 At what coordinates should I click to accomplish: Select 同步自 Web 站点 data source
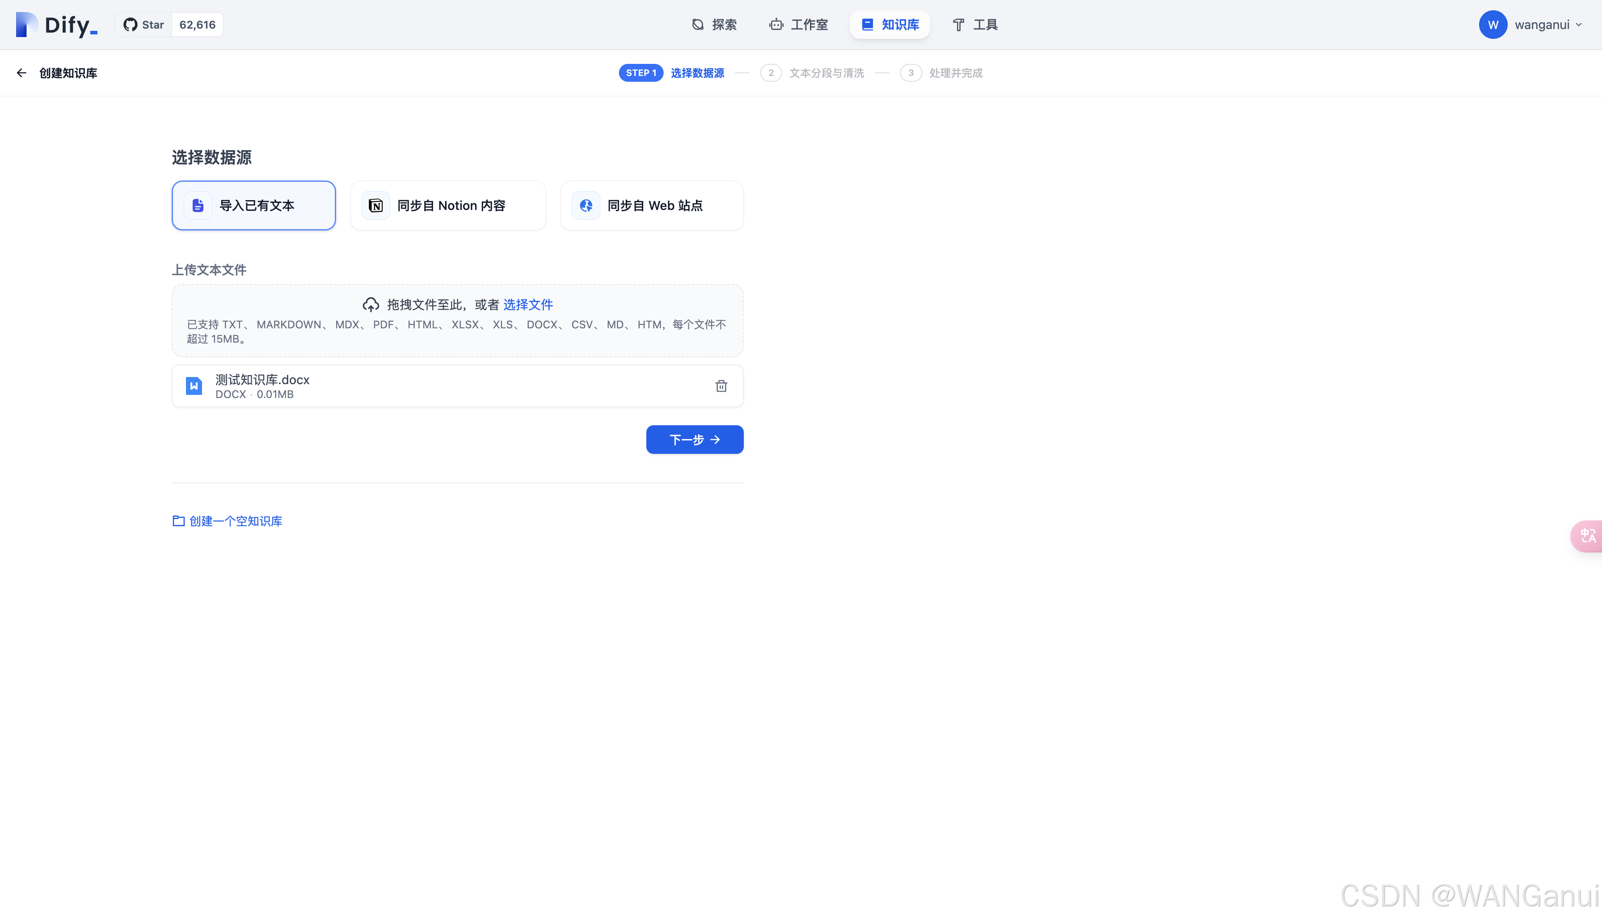[651, 205]
